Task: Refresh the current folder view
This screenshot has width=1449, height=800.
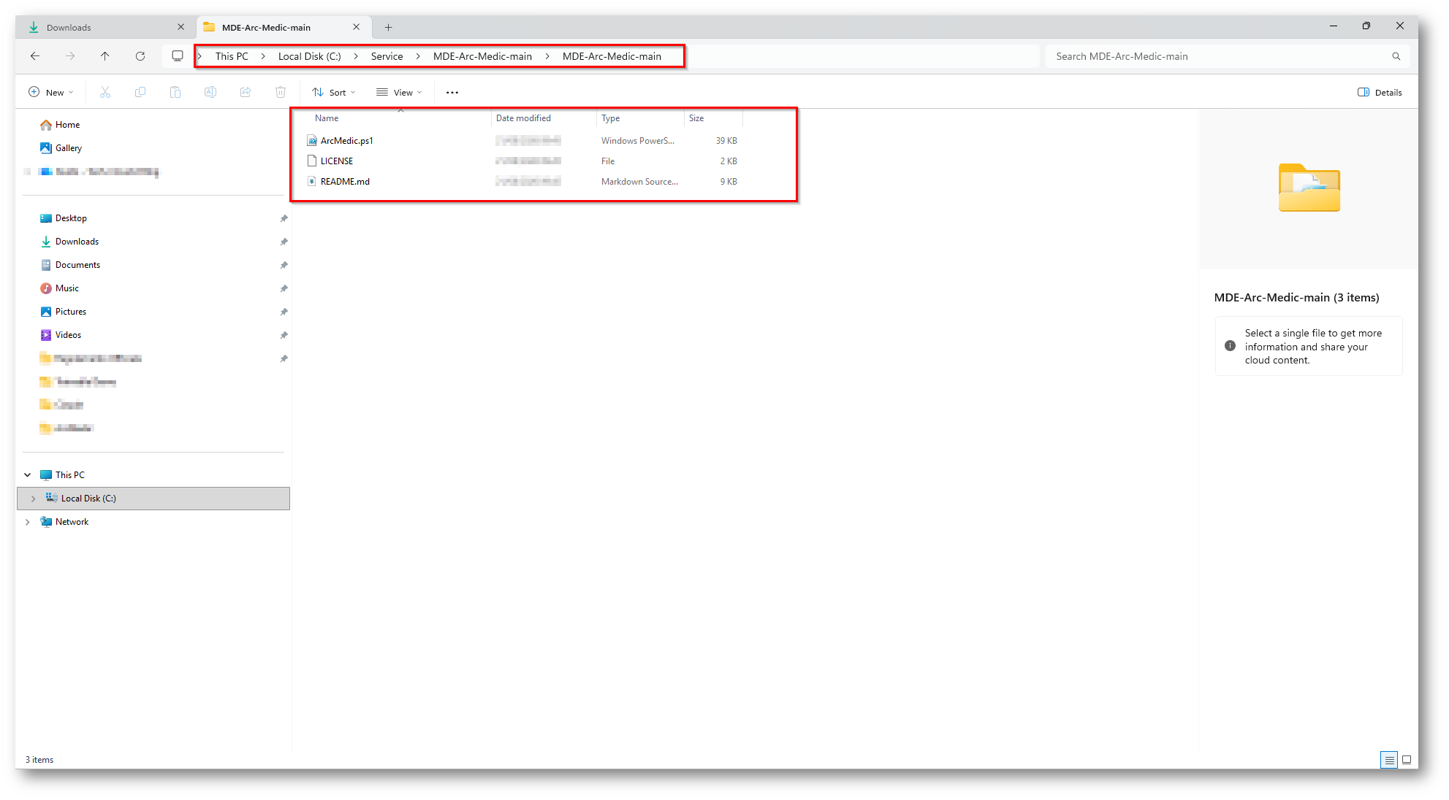Action: (140, 56)
